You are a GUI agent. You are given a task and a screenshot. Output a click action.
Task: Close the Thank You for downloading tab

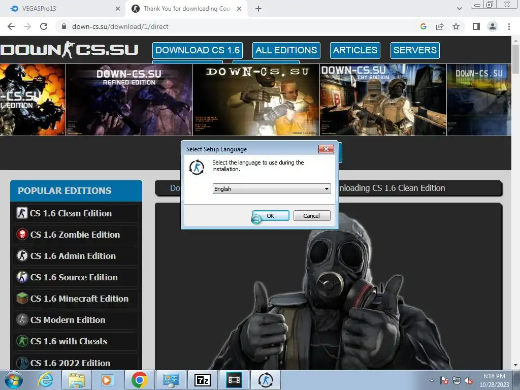tap(239, 9)
